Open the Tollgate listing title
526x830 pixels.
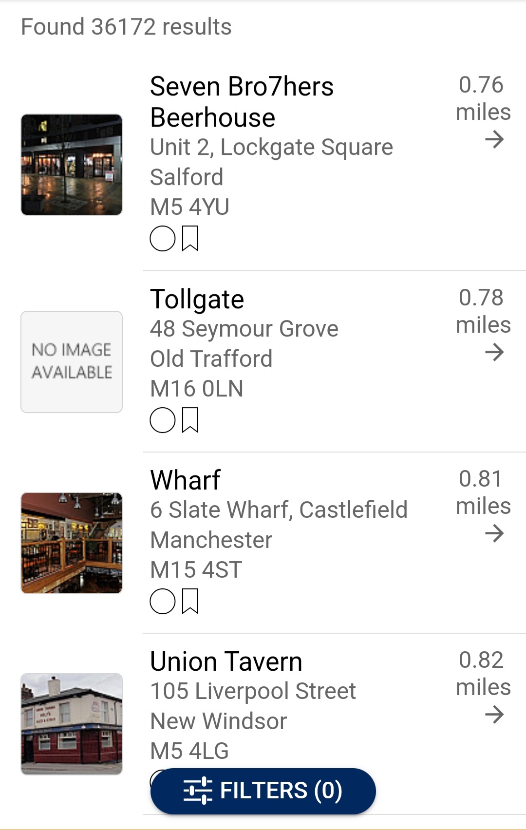(x=197, y=299)
